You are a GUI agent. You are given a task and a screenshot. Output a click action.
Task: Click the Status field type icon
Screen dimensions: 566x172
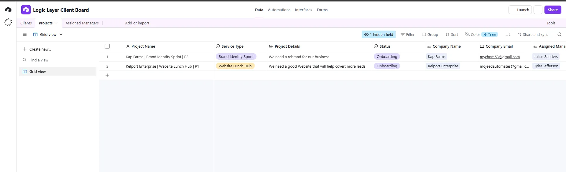(x=376, y=46)
